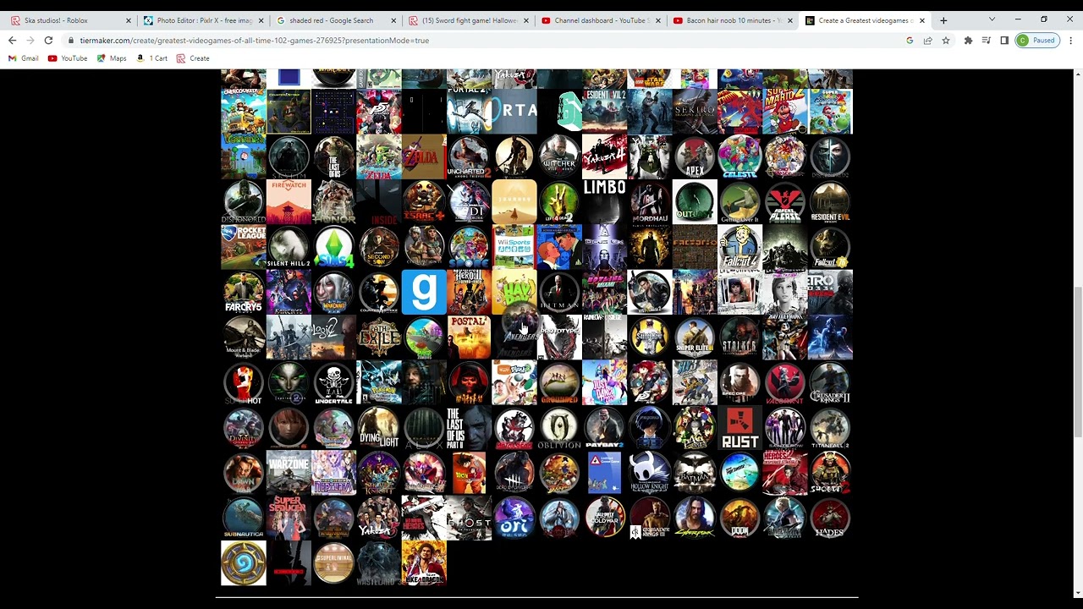Open a new browser tab
Viewport: 1083px width, 609px height.
click(943, 20)
